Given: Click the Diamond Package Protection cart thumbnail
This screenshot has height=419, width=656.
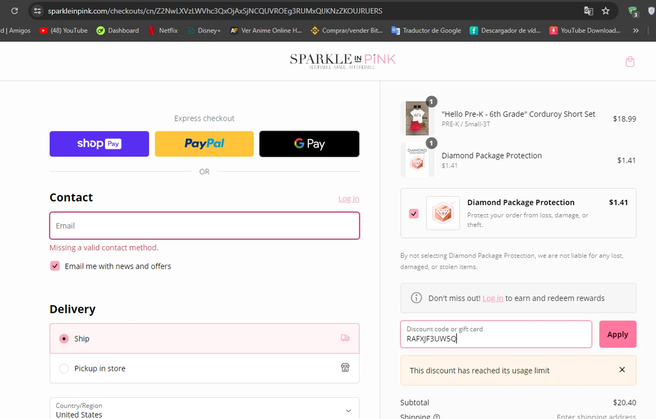Looking at the screenshot, I should (417, 160).
